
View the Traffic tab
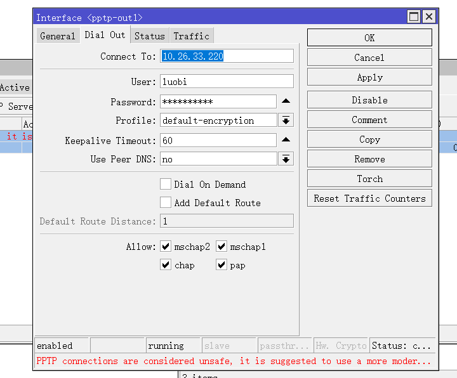tap(191, 36)
